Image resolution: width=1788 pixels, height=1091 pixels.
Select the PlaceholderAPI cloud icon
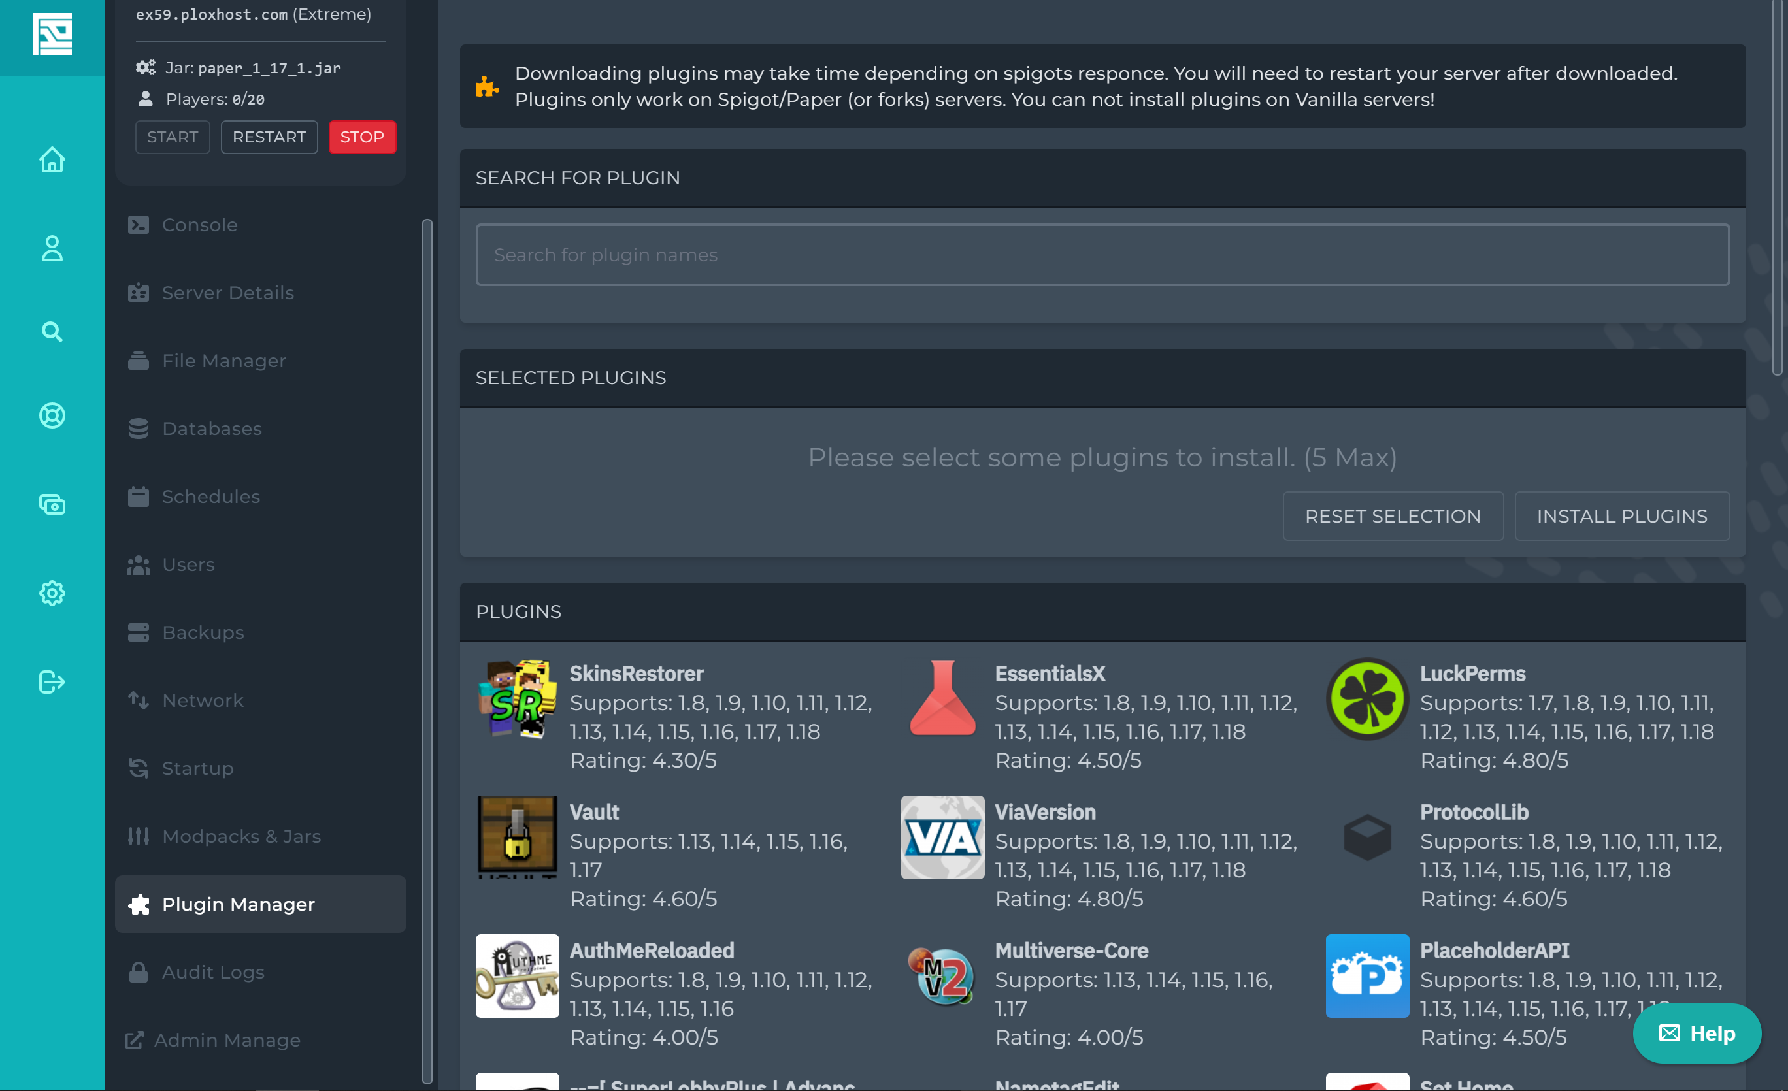pos(1368,977)
